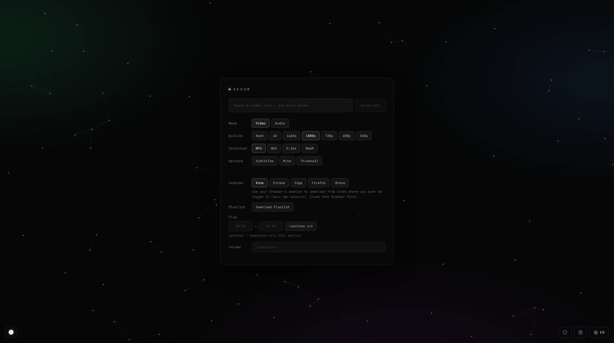Use Chrome cookies

[279, 183]
